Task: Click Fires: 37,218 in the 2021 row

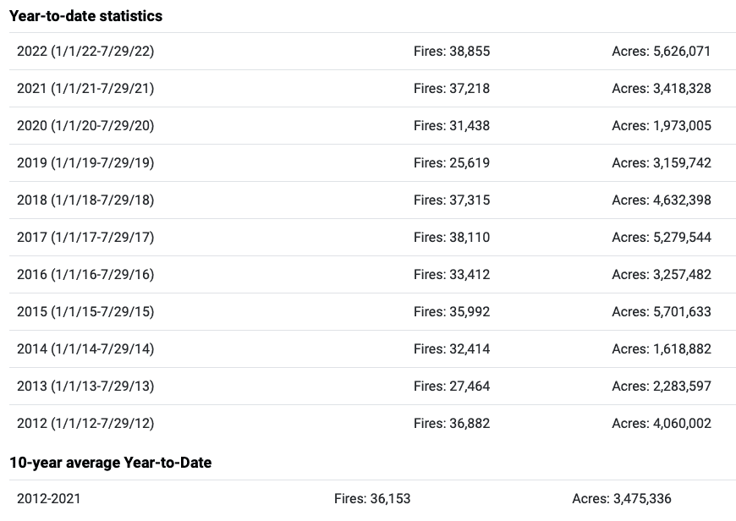Action: [x=452, y=88]
